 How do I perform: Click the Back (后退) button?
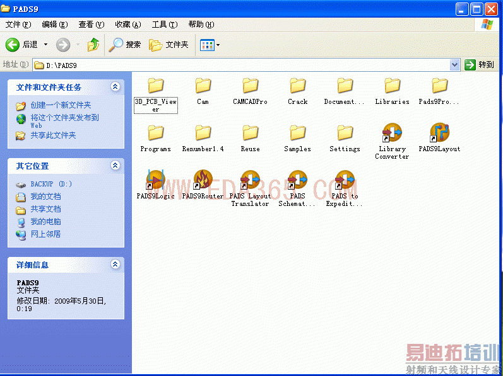22,45
